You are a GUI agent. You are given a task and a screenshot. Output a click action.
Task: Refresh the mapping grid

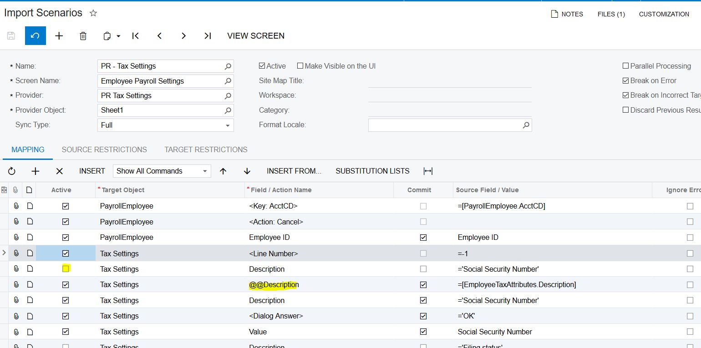(12, 171)
